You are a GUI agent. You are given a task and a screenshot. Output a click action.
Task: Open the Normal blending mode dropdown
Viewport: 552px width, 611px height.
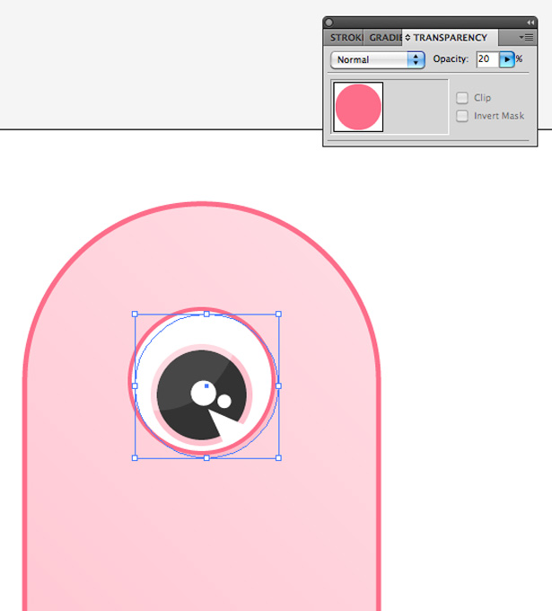click(377, 59)
